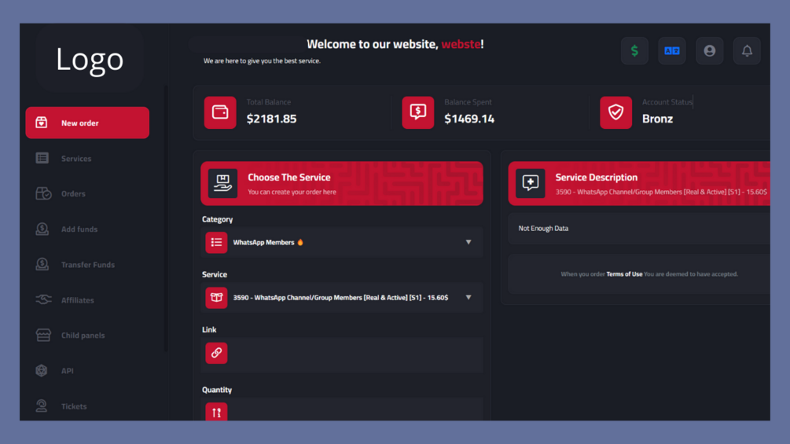Click the Service Description chat icon
This screenshot has height=444, width=790.
(531, 183)
